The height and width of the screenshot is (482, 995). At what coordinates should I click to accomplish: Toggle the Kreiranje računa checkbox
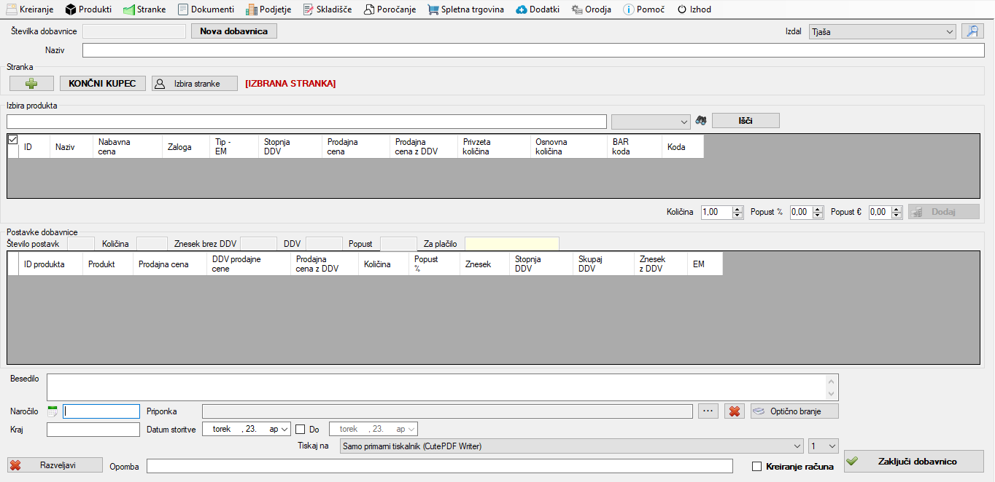[x=756, y=466]
